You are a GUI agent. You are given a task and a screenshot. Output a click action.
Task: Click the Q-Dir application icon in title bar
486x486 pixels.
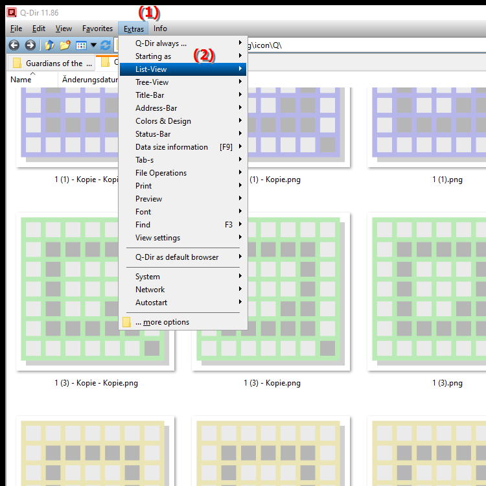(x=12, y=12)
